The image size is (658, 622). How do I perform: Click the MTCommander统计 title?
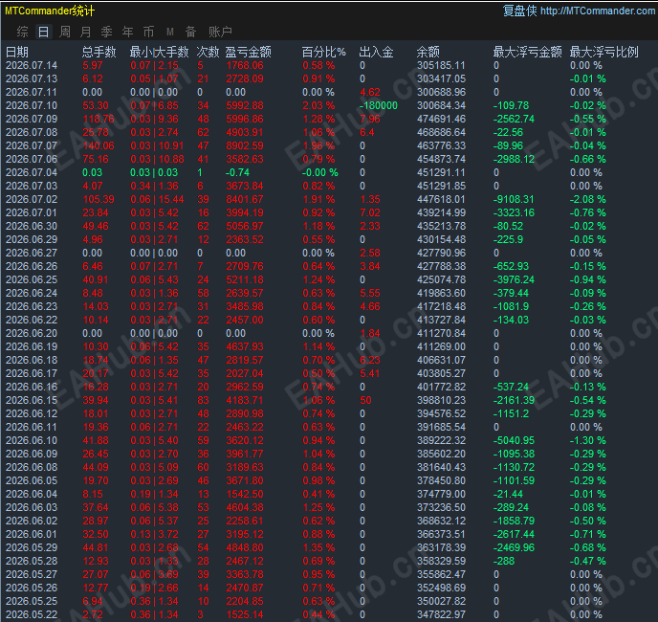click(50, 11)
